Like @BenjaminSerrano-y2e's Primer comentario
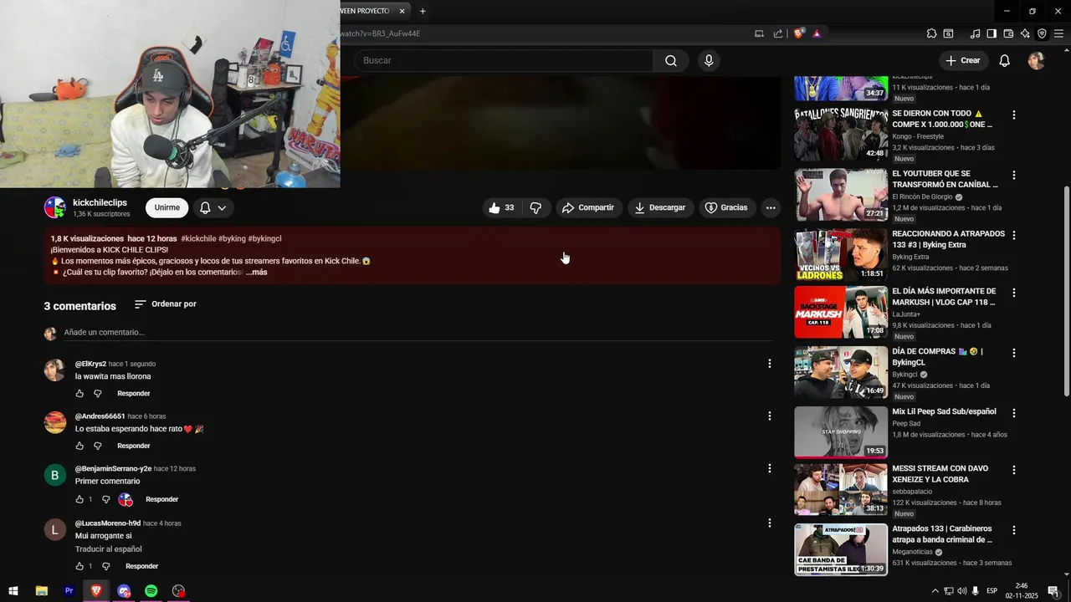 79,499
